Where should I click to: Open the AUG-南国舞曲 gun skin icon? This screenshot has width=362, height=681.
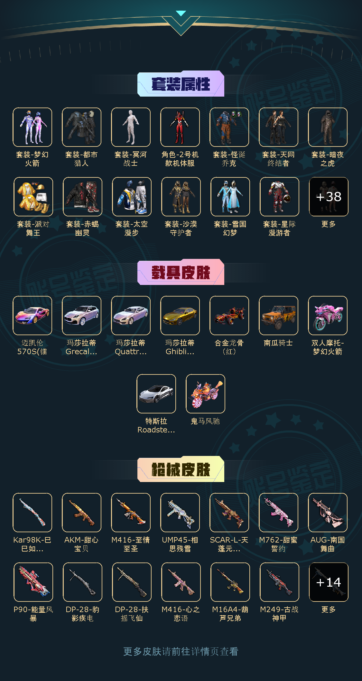(328, 513)
